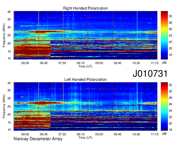The width and height of the screenshot is (175, 142).
Task: Click the 35 MHz tick of Right Handed plot
Action: click(x=9, y=19)
